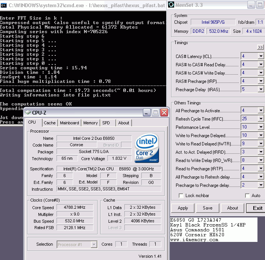Image resolution: width=265 pixels, height=260 pixels.
Task: Open the Memory tab in CPU-Z
Action: [x=90, y=123]
